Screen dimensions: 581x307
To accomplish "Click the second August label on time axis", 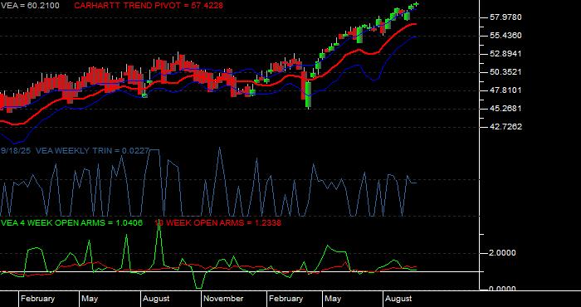I will (398, 299).
